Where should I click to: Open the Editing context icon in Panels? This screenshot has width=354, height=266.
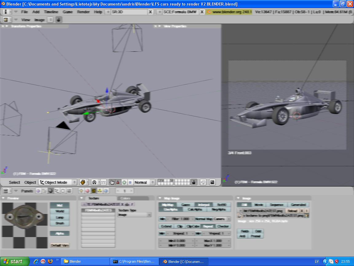point(63,191)
